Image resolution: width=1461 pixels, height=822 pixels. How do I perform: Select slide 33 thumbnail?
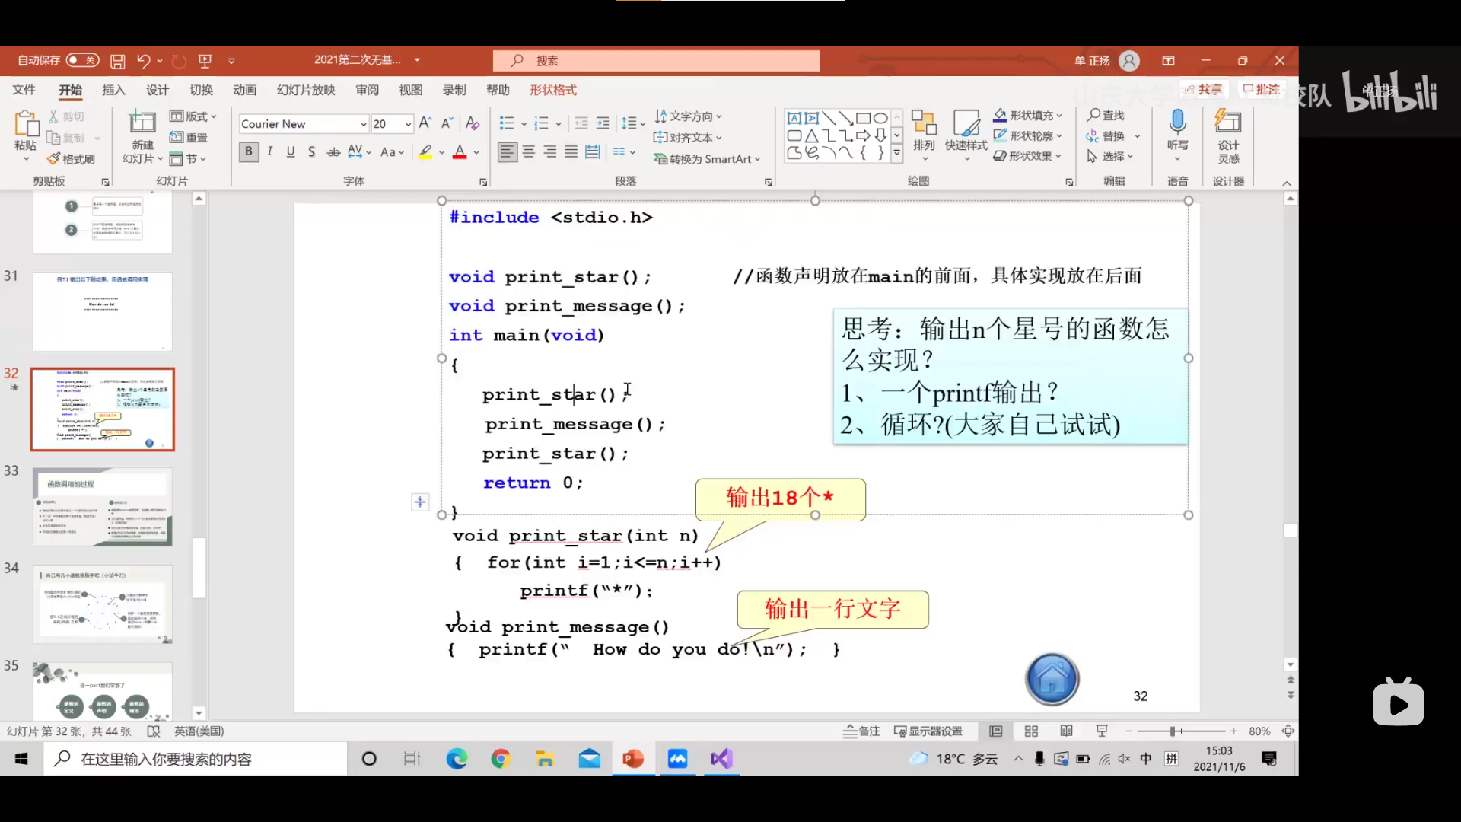[103, 507]
